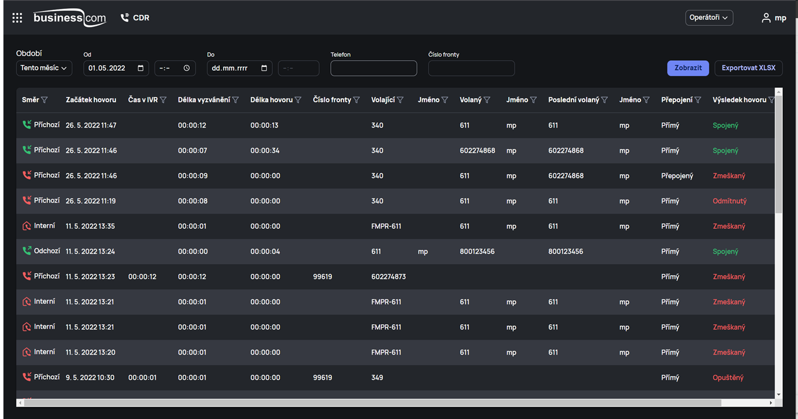Click call length 00:00:34
This screenshot has height=419, width=798.
[265, 150]
